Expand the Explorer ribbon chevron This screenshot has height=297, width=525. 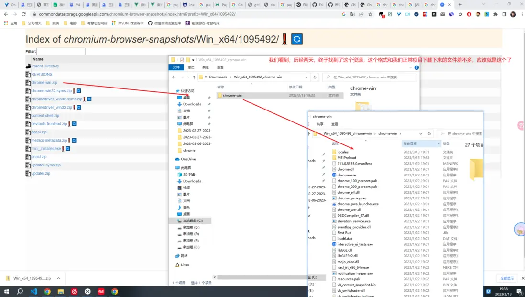(411, 67)
